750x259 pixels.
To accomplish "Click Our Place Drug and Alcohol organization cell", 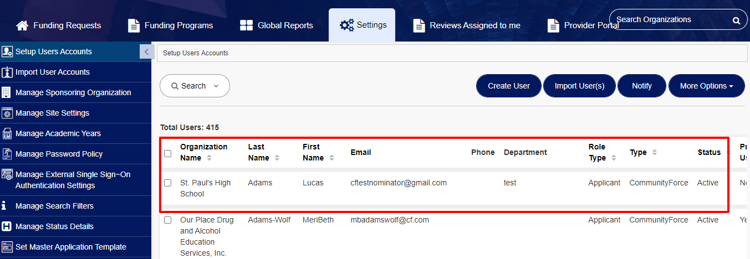I will [207, 236].
